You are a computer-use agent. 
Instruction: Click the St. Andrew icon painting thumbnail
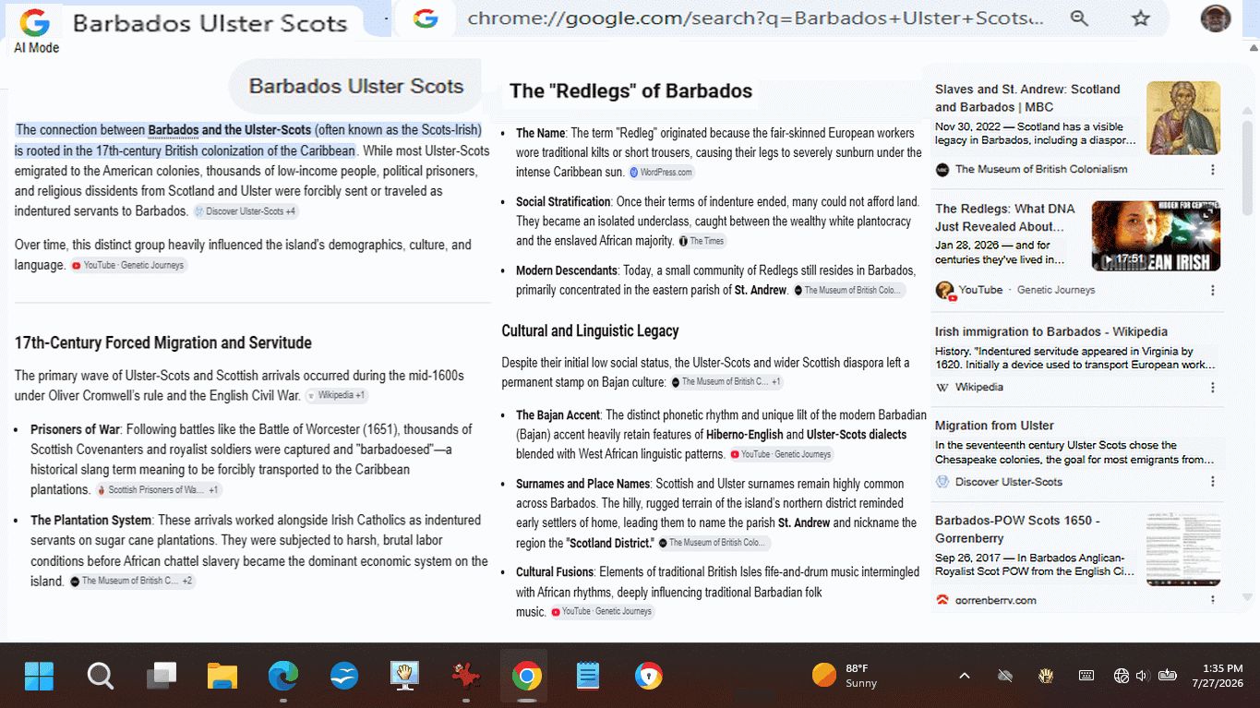coord(1183,117)
